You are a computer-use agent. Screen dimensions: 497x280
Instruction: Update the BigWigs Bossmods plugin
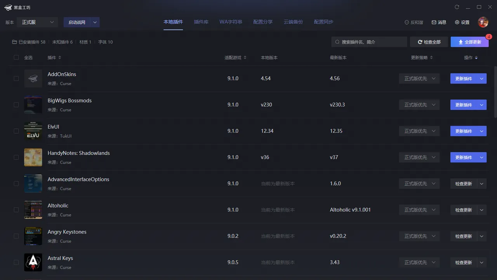pos(464,105)
